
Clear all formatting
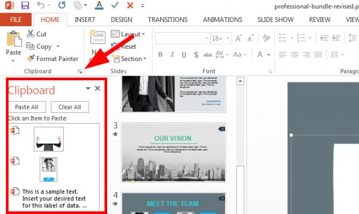pyautogui.click(x=266, y=38)
